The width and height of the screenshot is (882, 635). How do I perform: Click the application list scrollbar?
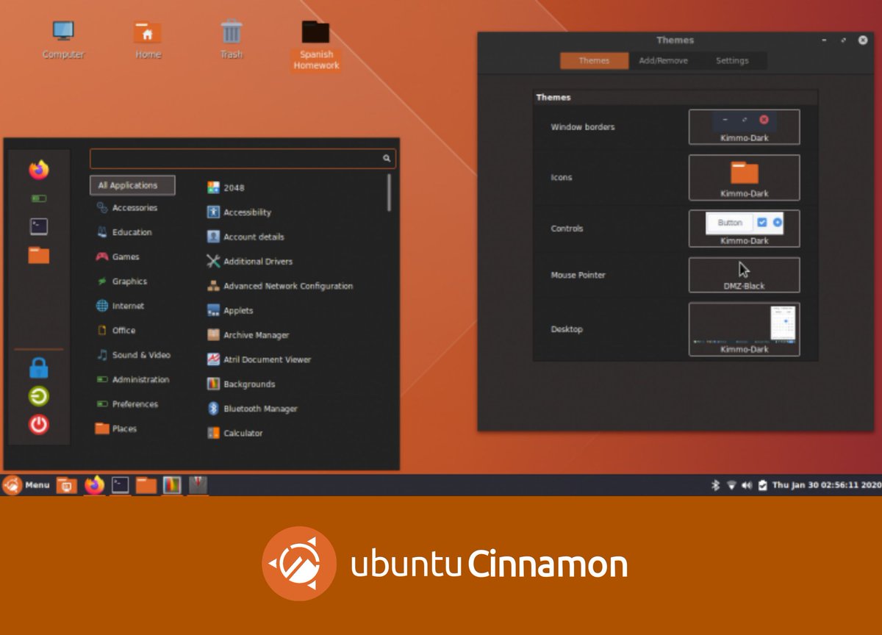coord(389,193)
